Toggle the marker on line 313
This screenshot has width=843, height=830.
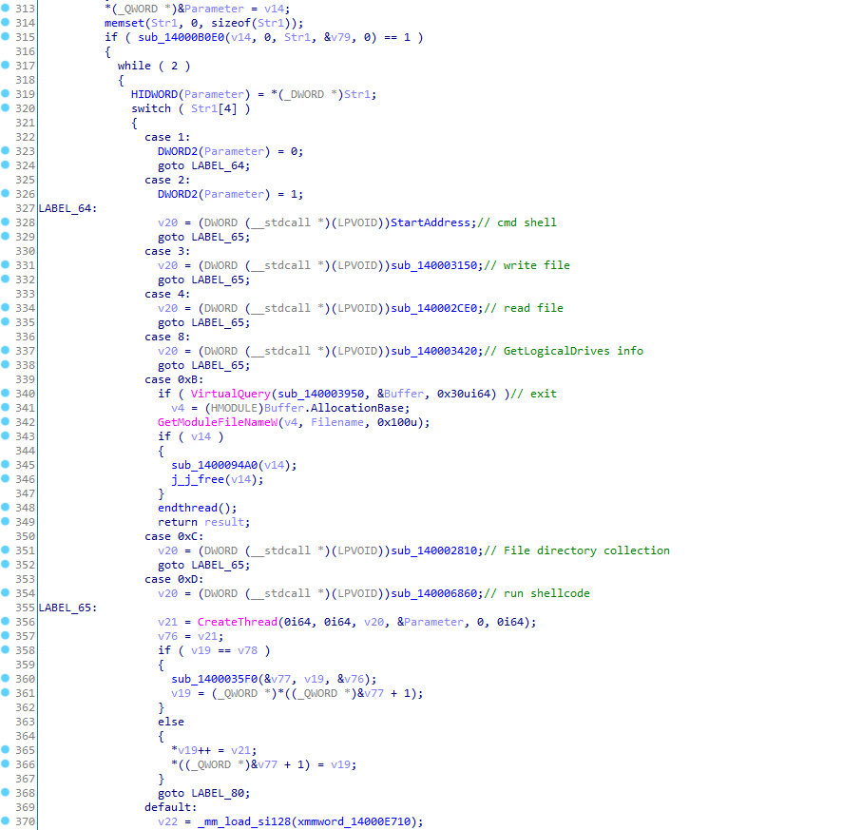coord(7,8)
